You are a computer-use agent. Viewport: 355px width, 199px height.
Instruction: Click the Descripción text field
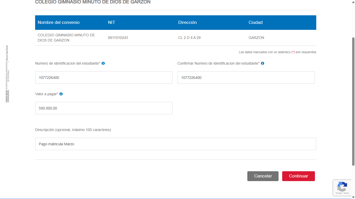click(x=176, y=144)
